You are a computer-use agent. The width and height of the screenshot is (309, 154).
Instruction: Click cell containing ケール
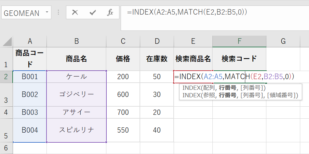[76, 77]
